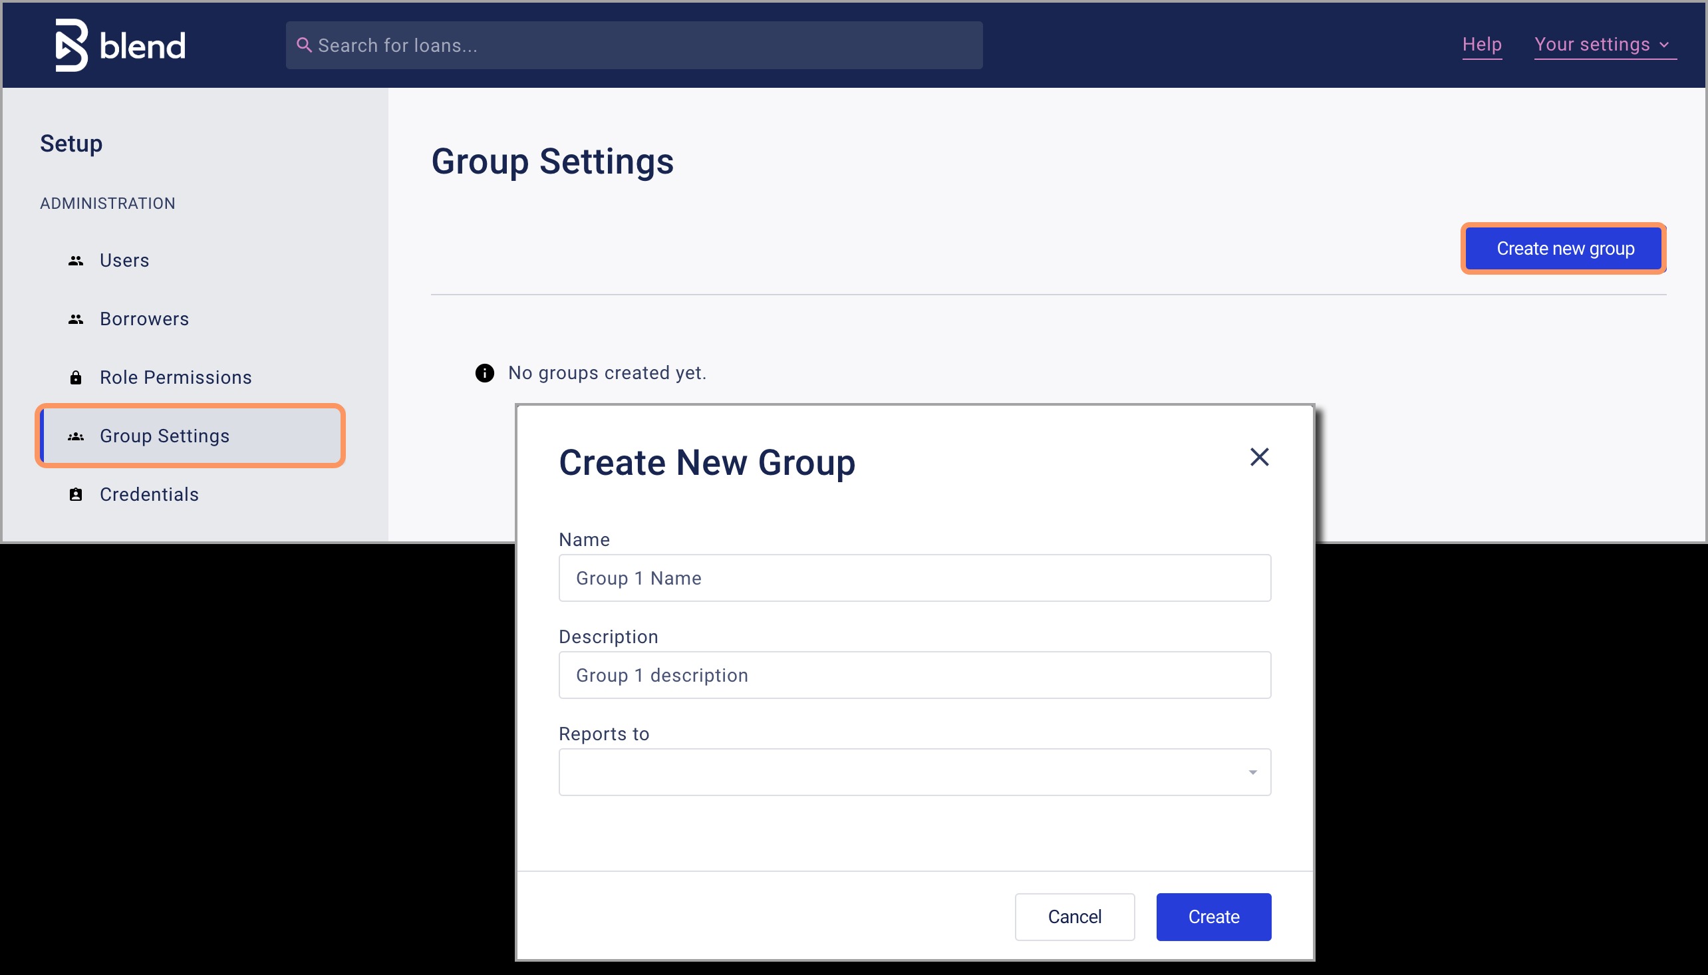
Task: Select Role Permissions menu item
Action: point(176,378)
